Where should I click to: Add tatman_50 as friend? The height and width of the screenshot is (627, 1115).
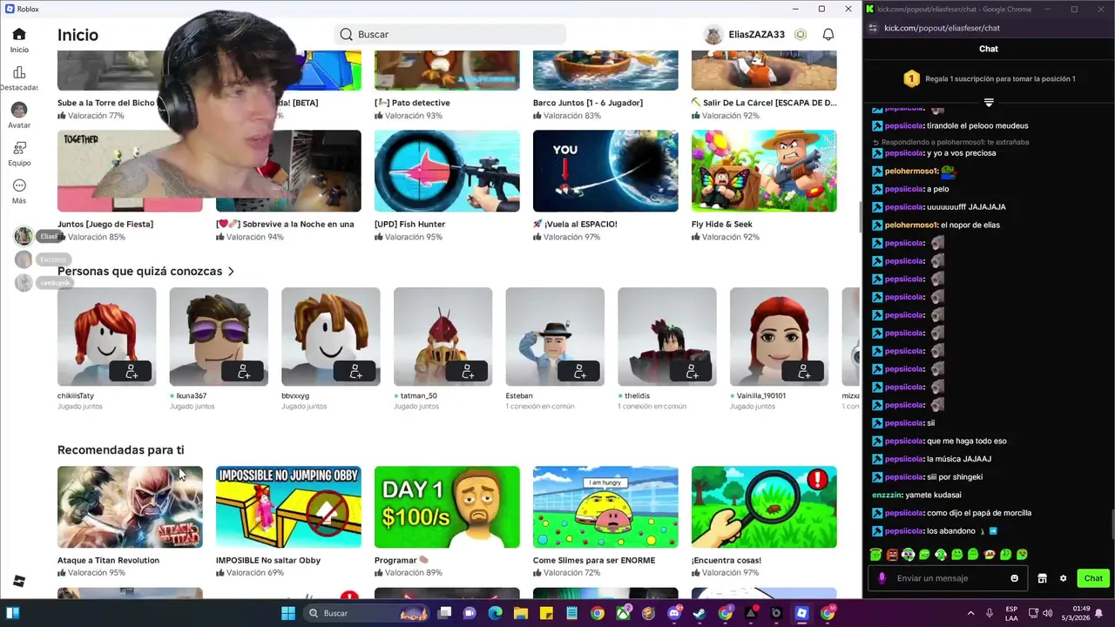pos(468,372)
